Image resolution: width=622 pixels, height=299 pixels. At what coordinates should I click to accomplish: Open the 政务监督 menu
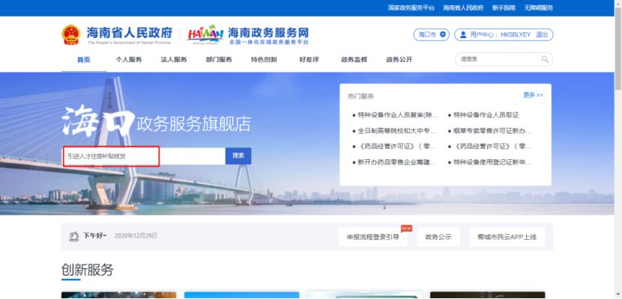point(354,60)
